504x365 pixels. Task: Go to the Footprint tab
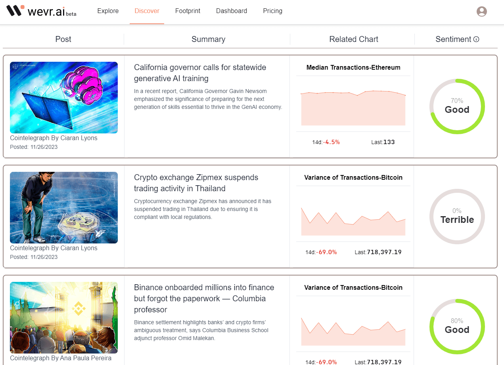(188, 11)
